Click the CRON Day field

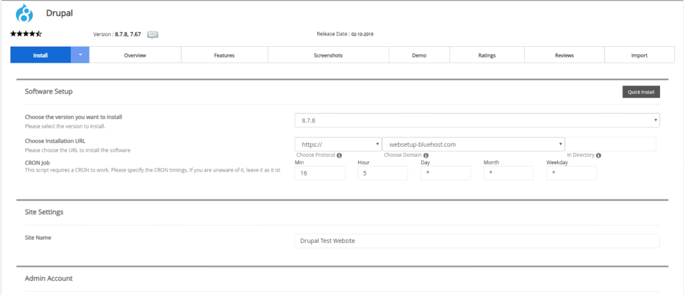446,173
